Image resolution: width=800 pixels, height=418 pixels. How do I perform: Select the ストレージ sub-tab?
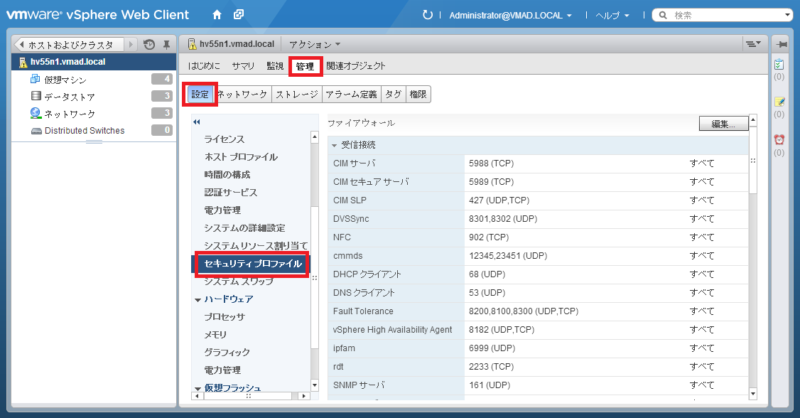point(297,95)
